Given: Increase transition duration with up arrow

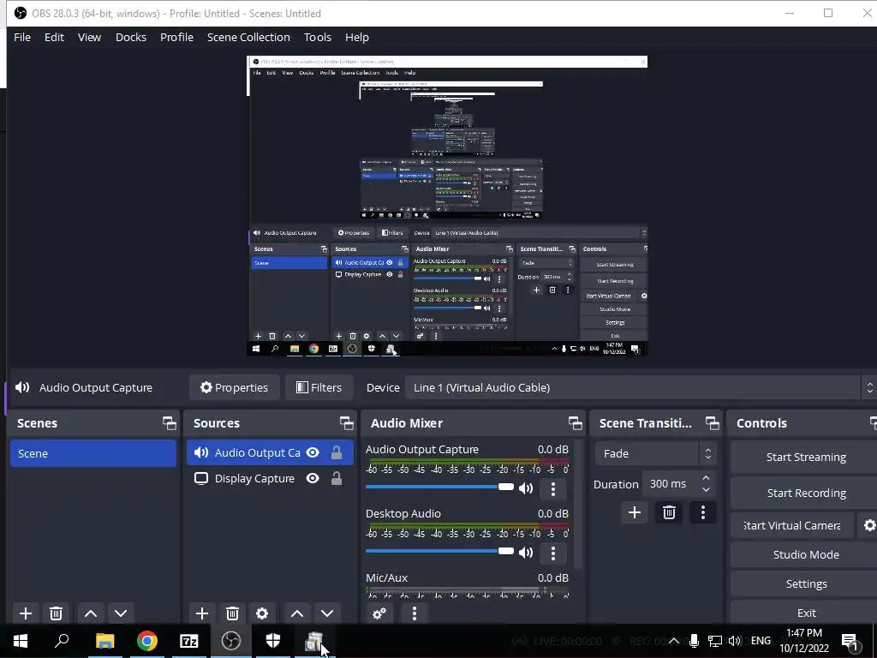Looking at the screenshot, I should (706, 478).
